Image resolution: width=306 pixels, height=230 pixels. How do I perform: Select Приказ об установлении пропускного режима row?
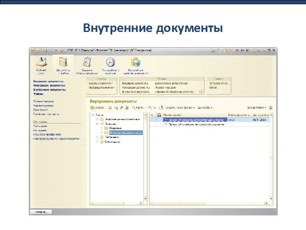tap(210, 124)
